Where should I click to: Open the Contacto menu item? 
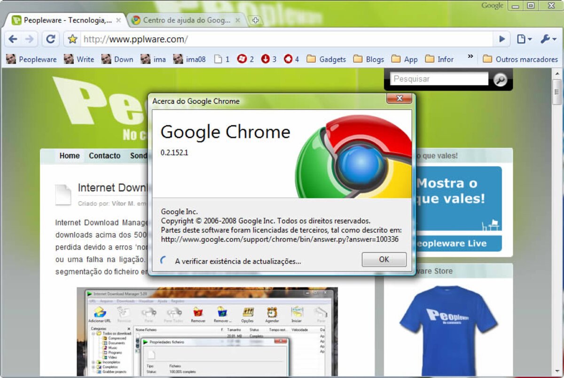(x=104, y=156)
